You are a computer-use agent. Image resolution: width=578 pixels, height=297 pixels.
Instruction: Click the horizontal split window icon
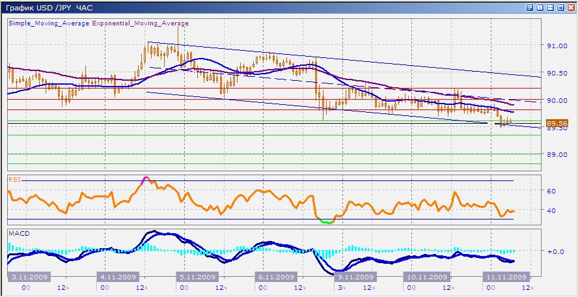(x=550, y=7)
